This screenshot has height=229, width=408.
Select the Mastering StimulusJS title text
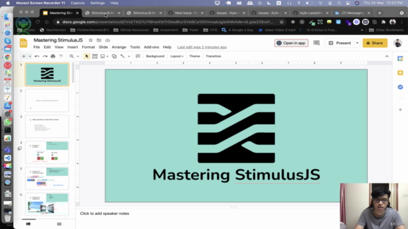tap(237, 174)
